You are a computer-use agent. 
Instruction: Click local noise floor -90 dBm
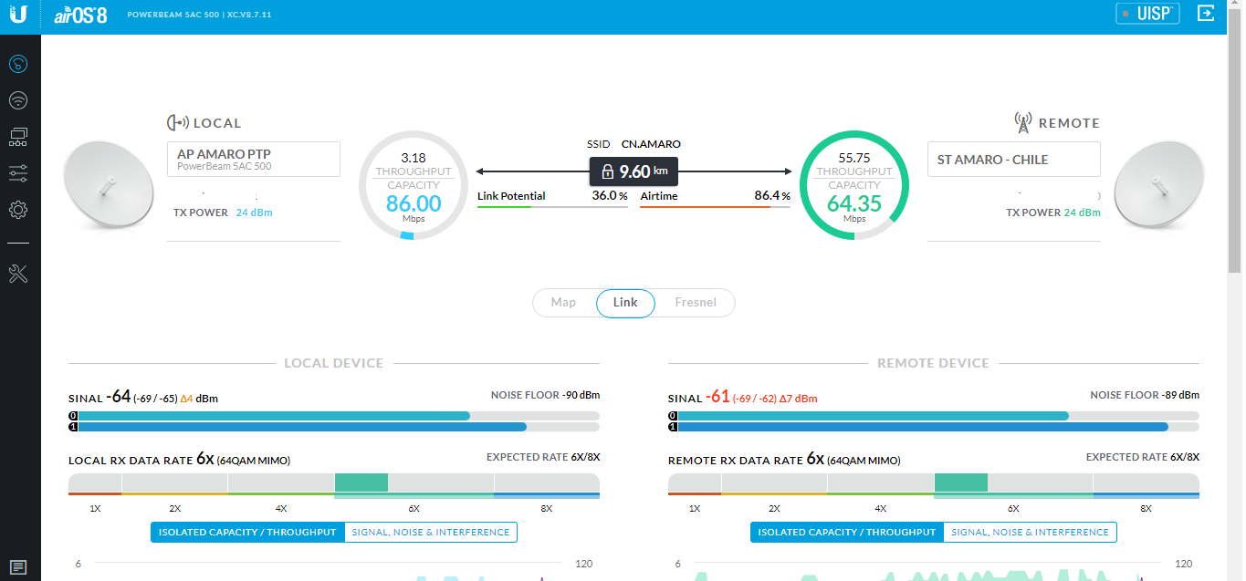545,395
